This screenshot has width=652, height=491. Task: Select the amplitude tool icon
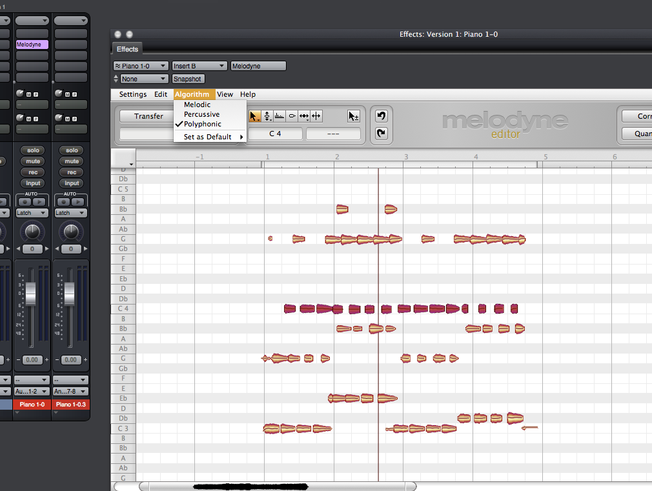tap(292, 116)
